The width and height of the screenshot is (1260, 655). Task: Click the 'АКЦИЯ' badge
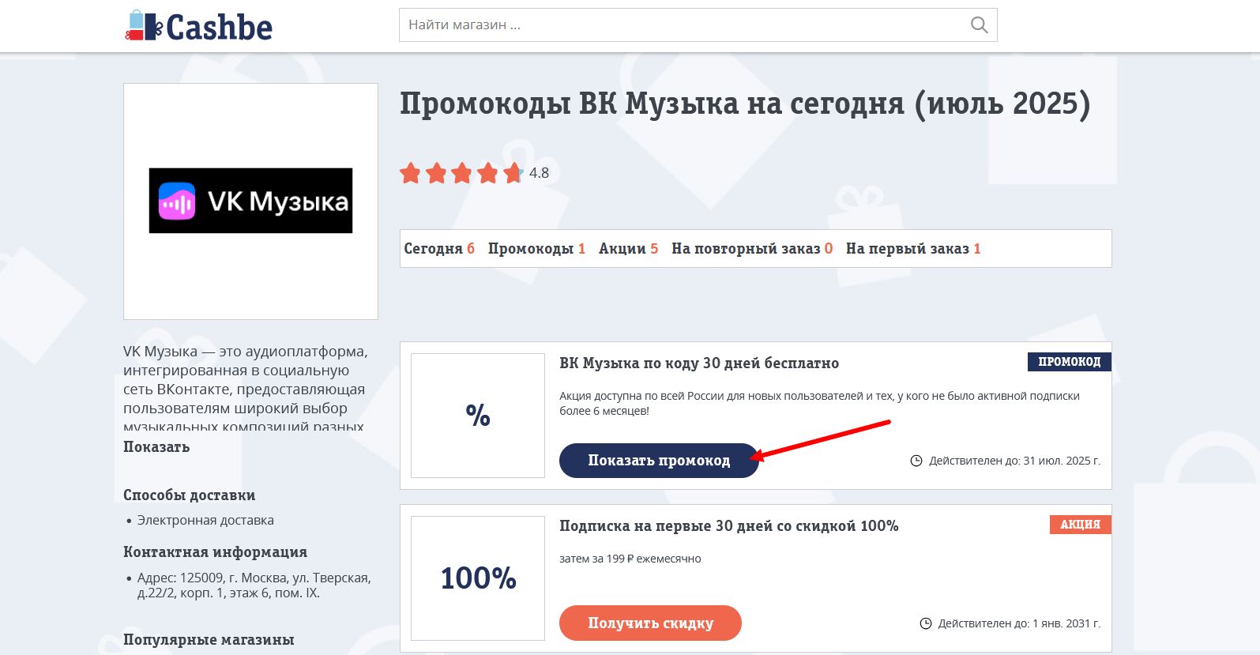[x=1081, y=525]
